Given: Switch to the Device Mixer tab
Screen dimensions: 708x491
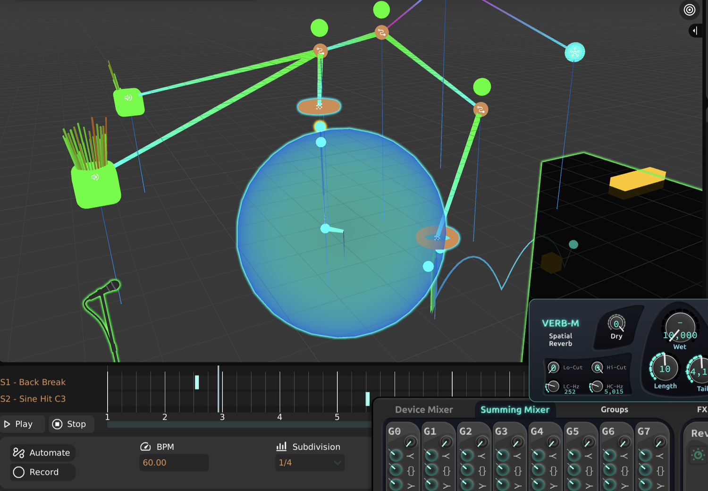Looking at the screenshot, I should coord(424,410).
